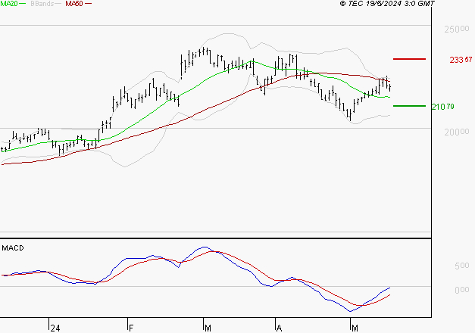The image size is (475, 333).
Task: Click the MACD 500 axis label
Action: (462, 266)
